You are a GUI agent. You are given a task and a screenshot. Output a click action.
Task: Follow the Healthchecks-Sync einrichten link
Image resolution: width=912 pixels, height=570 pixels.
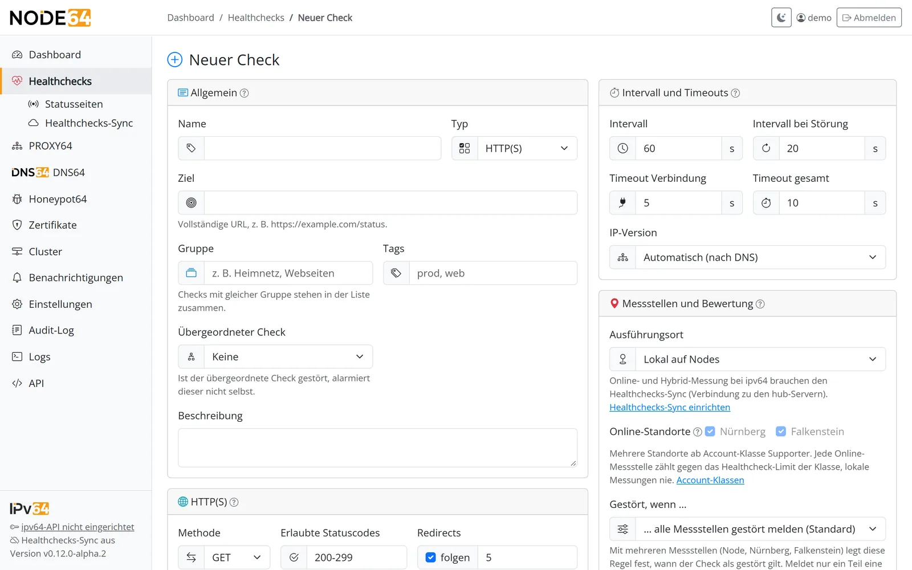click(x=670, y=407)
